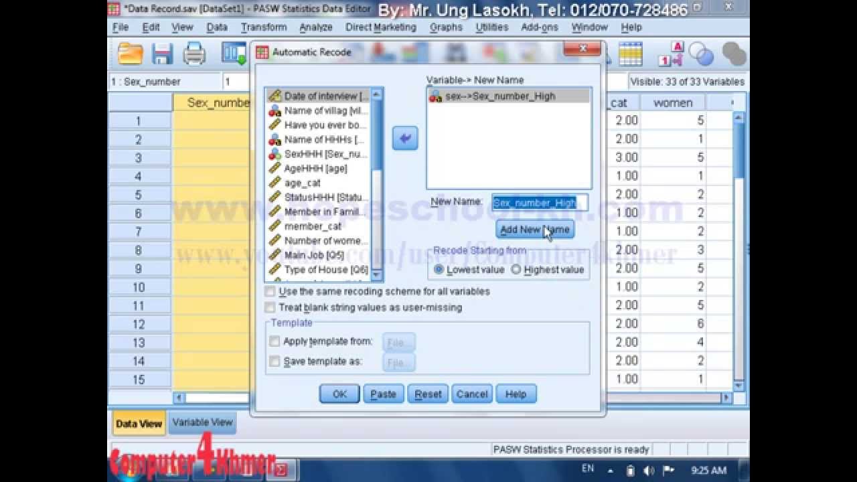
Task: Open the Utilities menu
Action: click(x=492, y=27)
